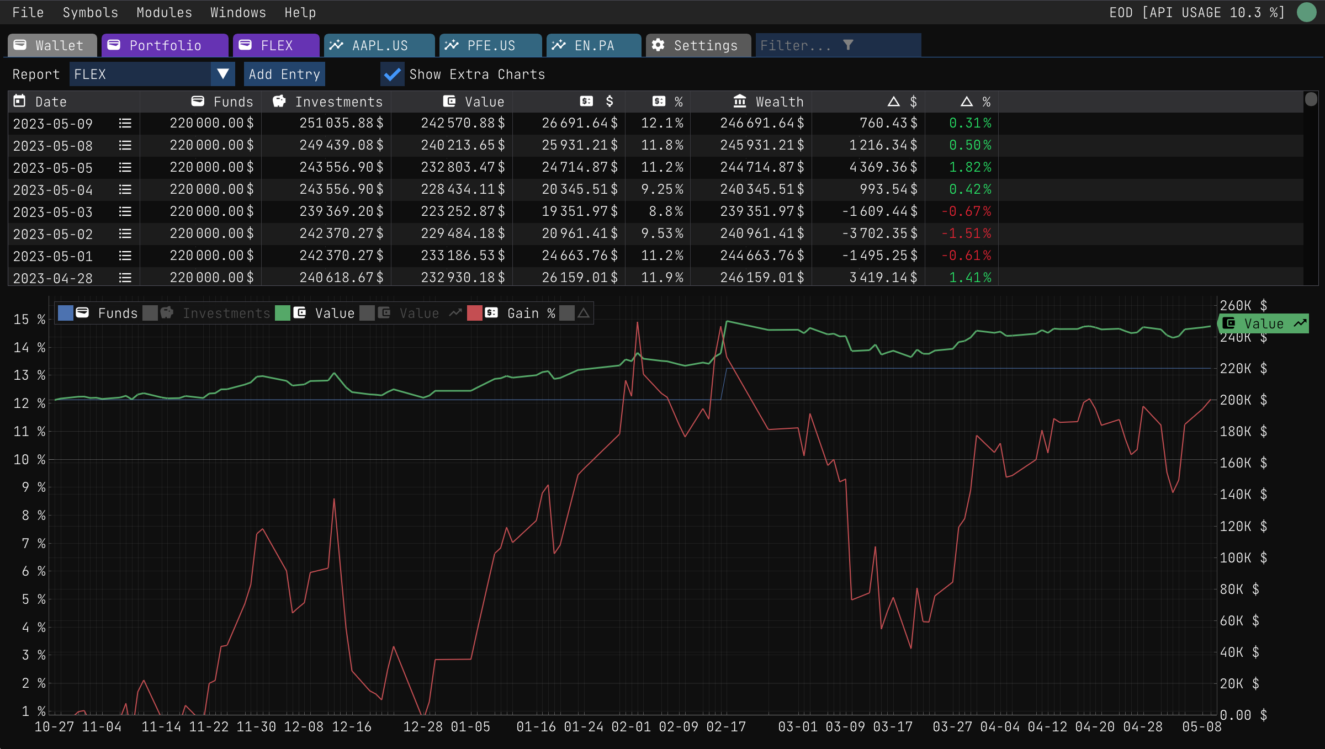Click the 246 691.64 $ wealth cell
Image resolution: width=1325 pixels, height=749 pixels.
click(762, 123)
